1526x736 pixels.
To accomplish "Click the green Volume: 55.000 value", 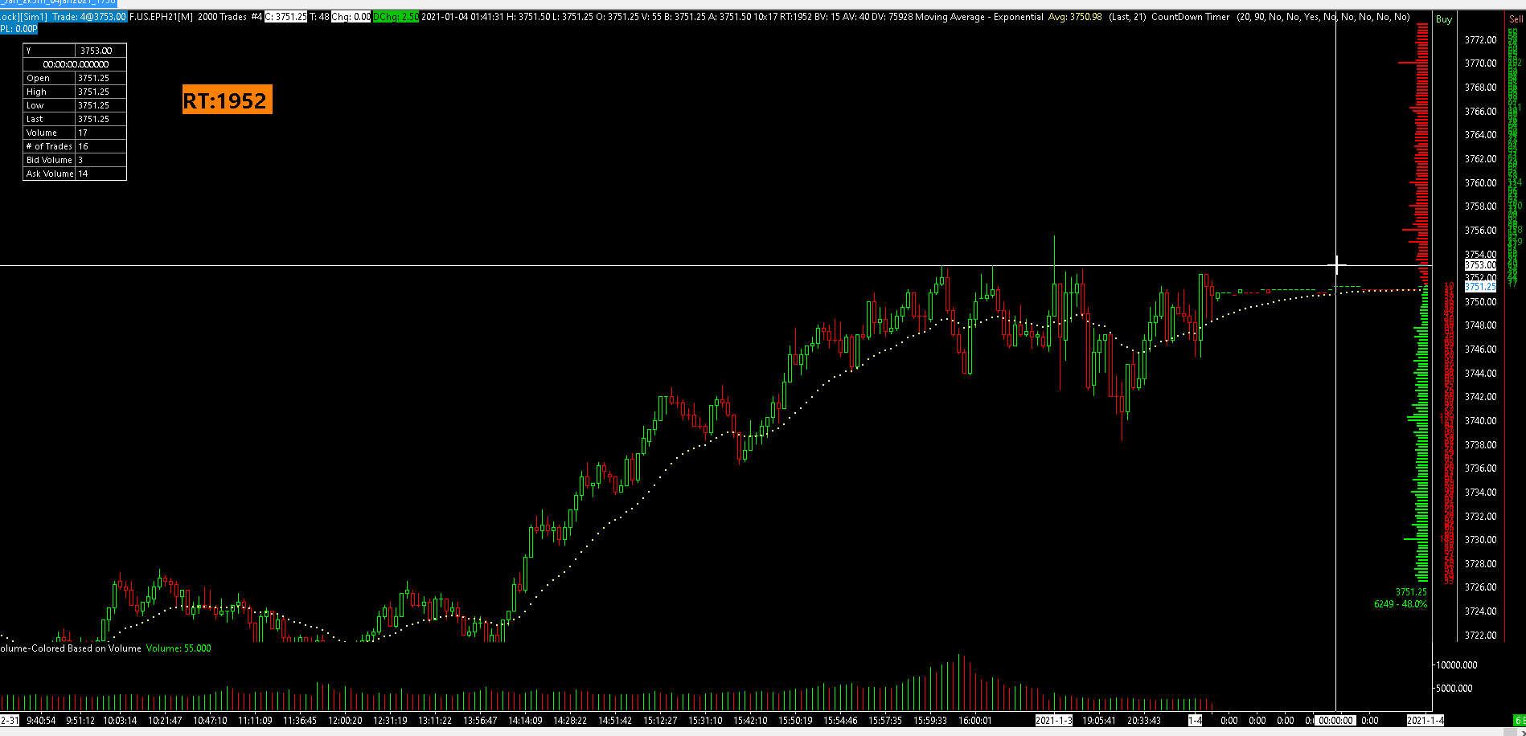I will click(x=178, y=648).
